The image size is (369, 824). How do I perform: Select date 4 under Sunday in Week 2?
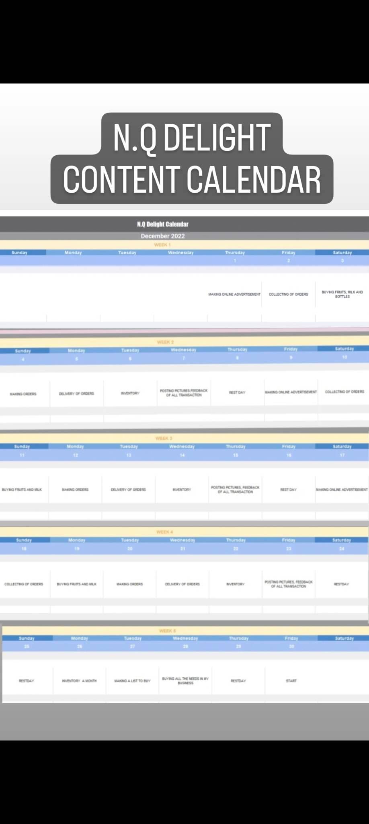tap(23, 359)
